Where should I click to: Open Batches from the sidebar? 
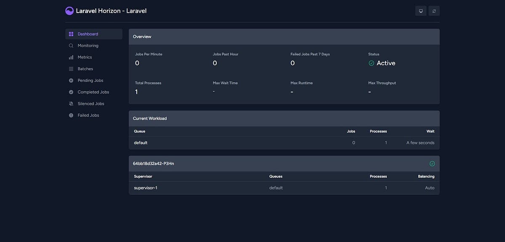pyautogui.click(x=85, y=68)
